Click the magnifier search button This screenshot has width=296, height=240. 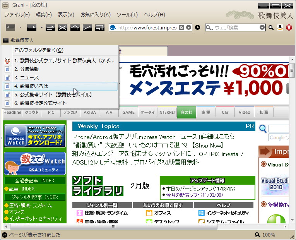271,28
